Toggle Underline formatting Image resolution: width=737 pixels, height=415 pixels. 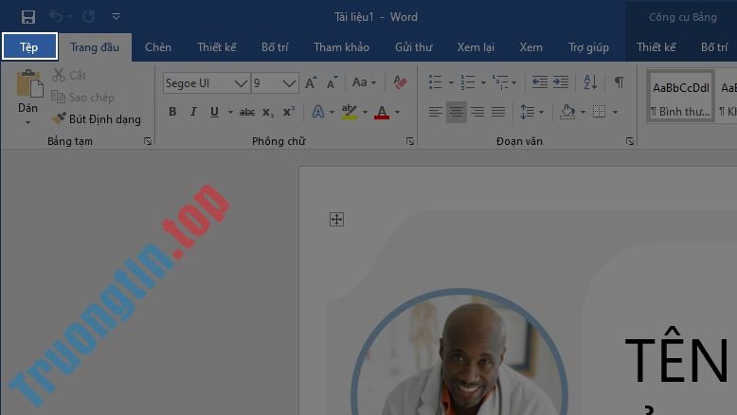click(x=214, y=112)
